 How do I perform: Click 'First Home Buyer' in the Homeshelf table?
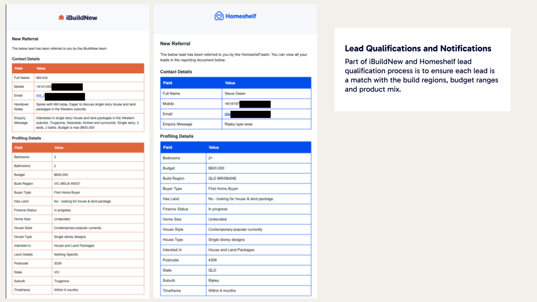pos(223,188)
